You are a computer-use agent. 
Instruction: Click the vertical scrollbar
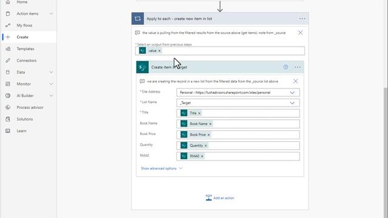coord(386,153)
